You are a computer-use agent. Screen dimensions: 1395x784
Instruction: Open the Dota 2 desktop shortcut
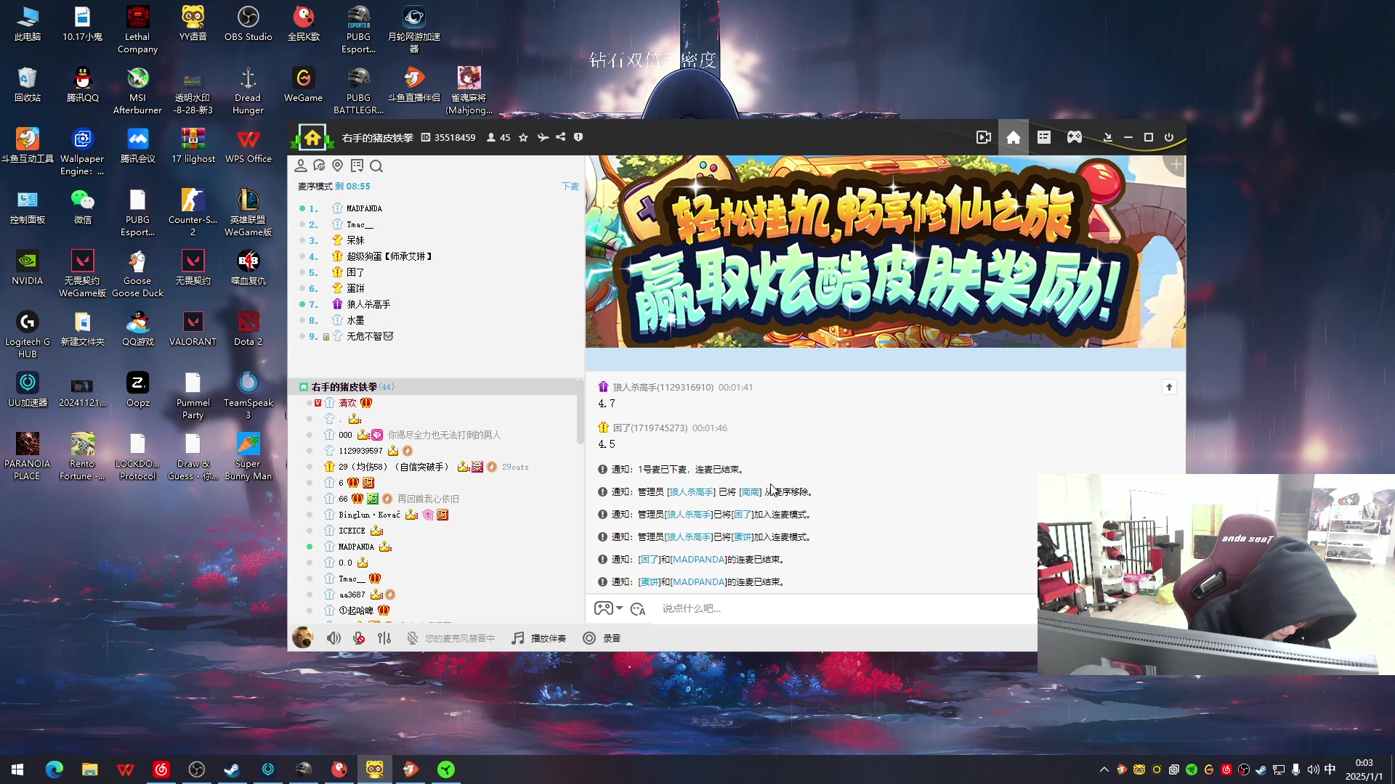tap(248, 329)
